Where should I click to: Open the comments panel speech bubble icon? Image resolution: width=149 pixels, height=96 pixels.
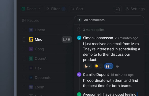[x=118, y=9]
